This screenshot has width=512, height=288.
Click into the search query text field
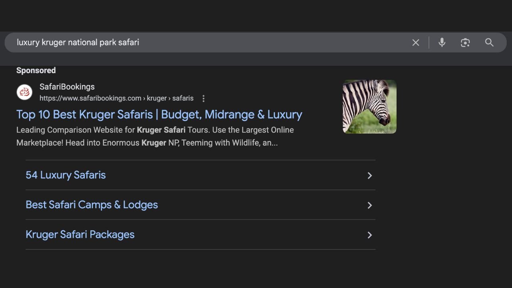point(200,42)
